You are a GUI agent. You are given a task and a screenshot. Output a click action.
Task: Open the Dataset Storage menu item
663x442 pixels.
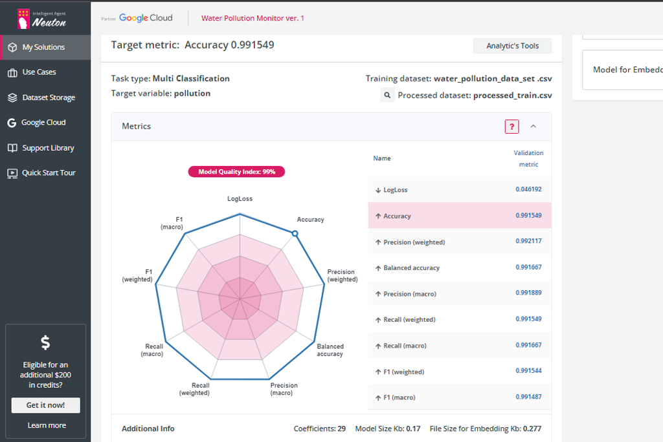(49, 98)
